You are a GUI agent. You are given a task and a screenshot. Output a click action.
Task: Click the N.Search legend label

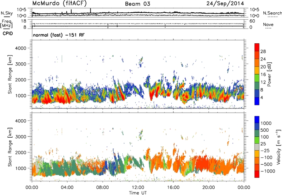272,13
